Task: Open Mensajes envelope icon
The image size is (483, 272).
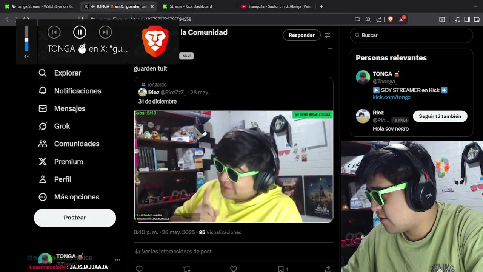Action: (x=43, y=108)
